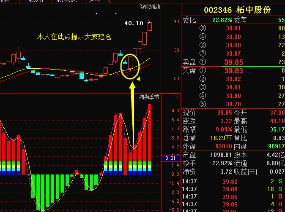Viewport: 285px width, 212px height.
Task: Click the 涨幅 value 9.09%
Action: (x=224, y=129)
